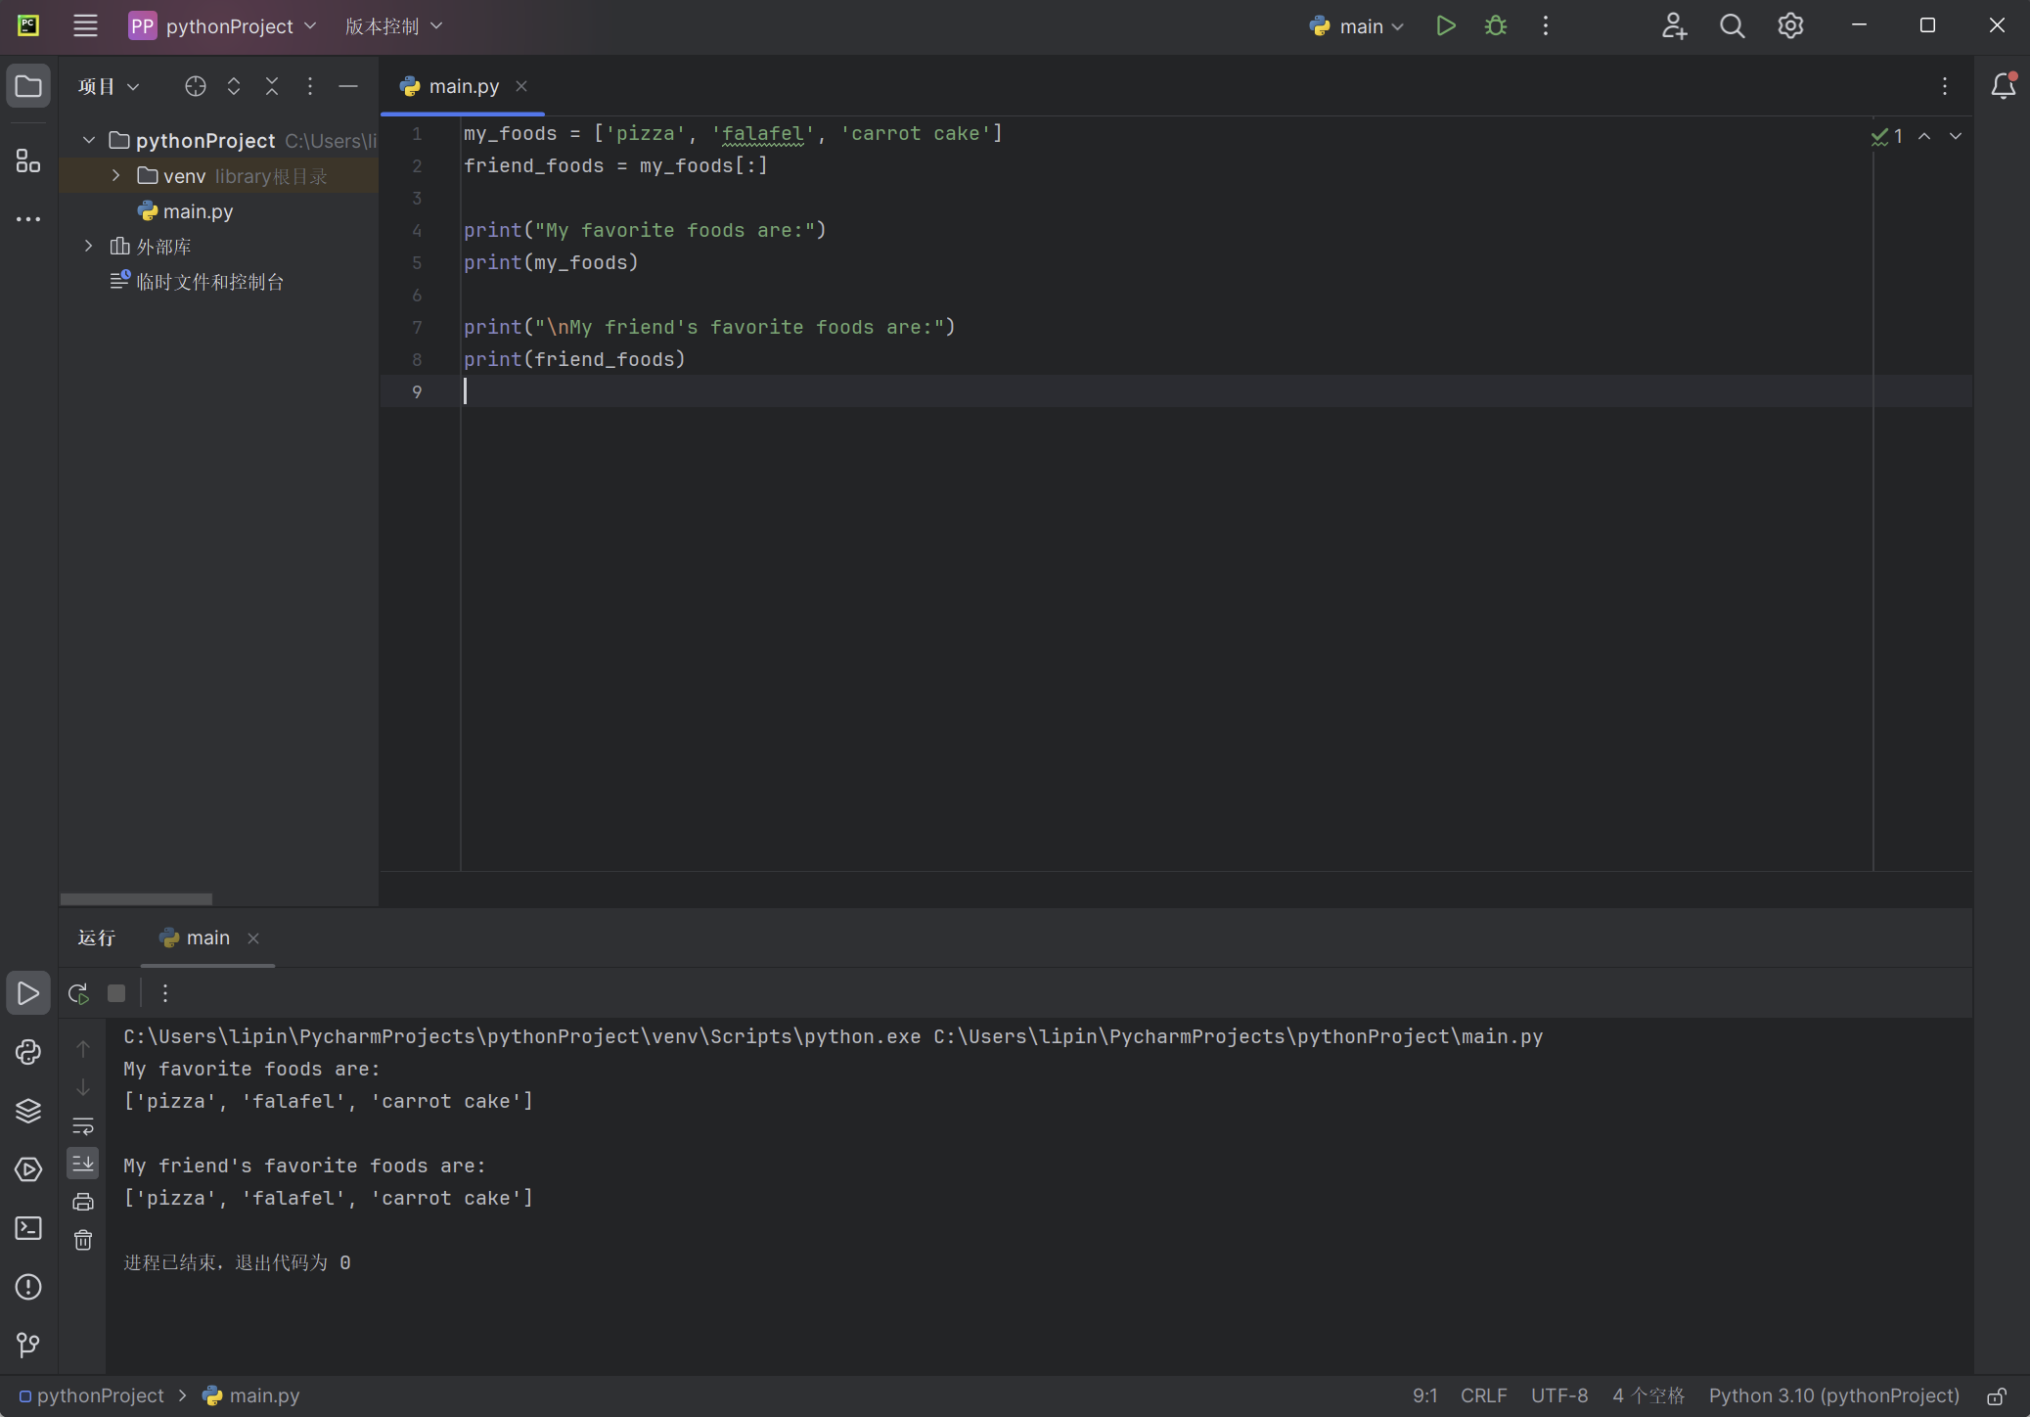
Task: Open pythonProject project dropdown
Action: tap(223, 26)
